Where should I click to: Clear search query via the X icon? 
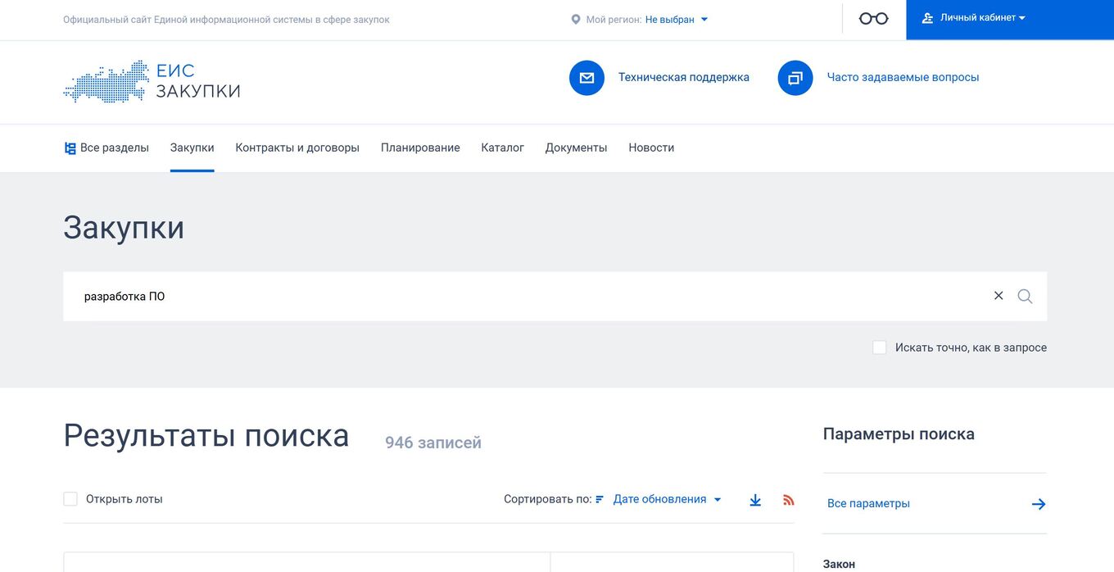(x=999, y=295)
